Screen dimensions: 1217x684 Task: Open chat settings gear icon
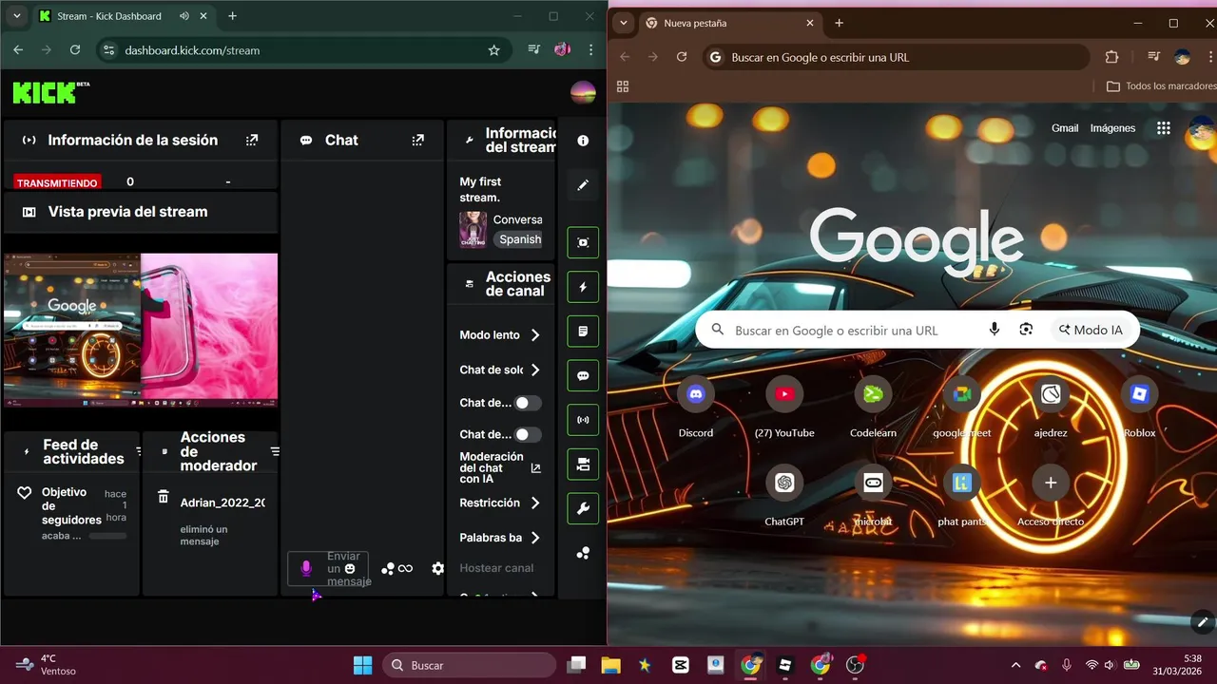pyautogui.click(x=437, y=568)
